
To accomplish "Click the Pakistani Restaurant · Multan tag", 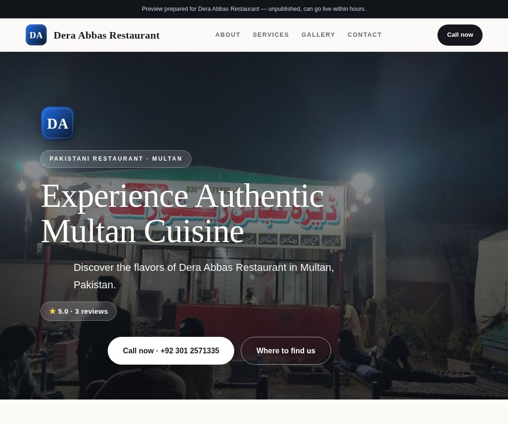I will [x=116, y=159].
